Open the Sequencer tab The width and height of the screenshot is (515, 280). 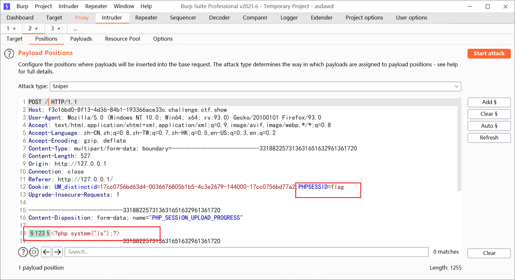click(x=183, y=18)
